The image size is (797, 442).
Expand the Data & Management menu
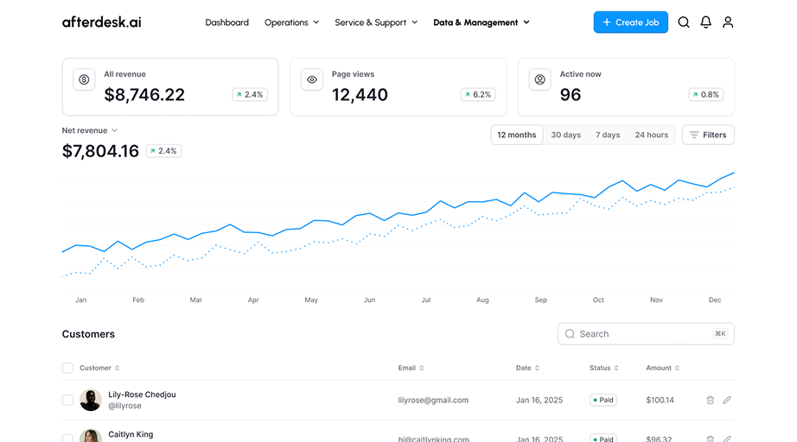(481, 22)
